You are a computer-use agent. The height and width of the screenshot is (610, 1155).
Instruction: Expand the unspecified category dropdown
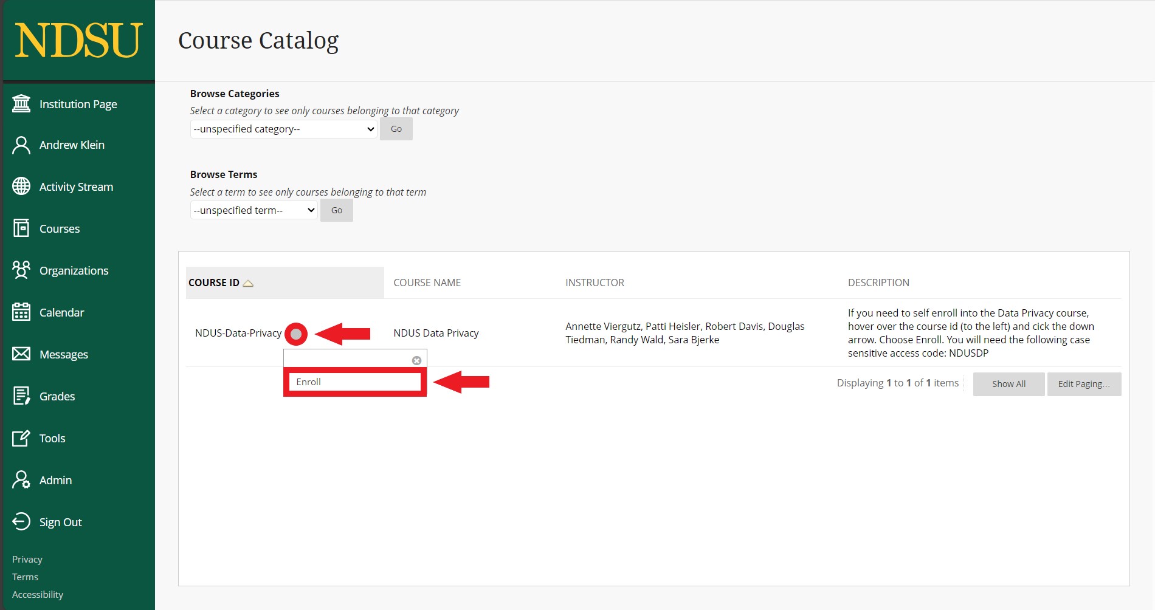click(283, 129)
